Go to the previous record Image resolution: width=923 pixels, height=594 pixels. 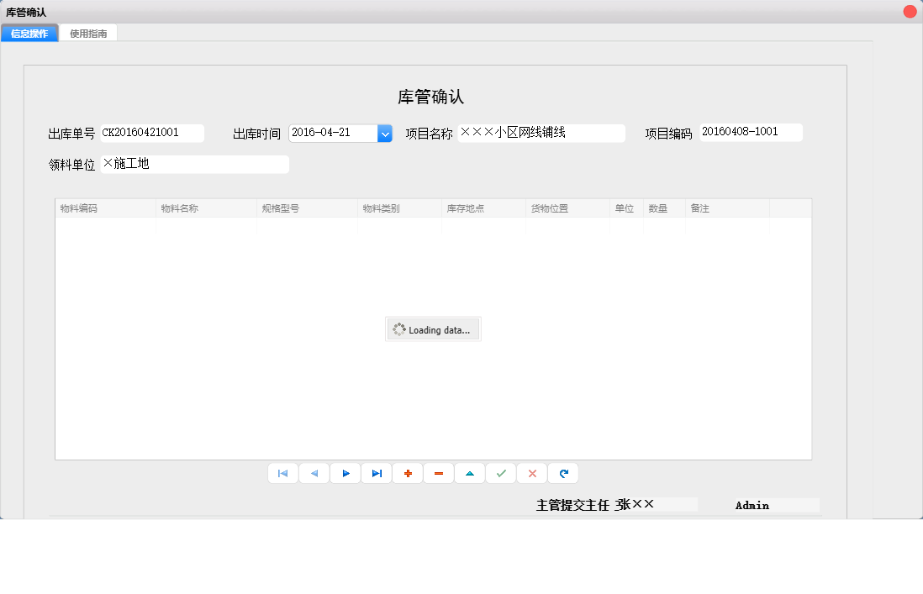[314, 473]
